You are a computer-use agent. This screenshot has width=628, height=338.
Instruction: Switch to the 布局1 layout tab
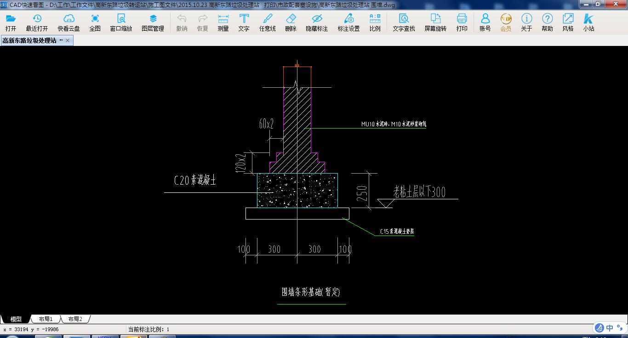46,319
